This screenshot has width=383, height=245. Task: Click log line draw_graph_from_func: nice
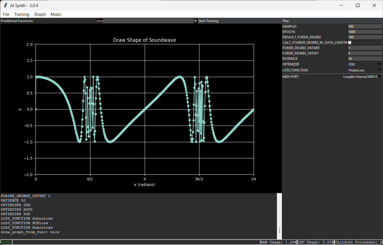(30, 232)
